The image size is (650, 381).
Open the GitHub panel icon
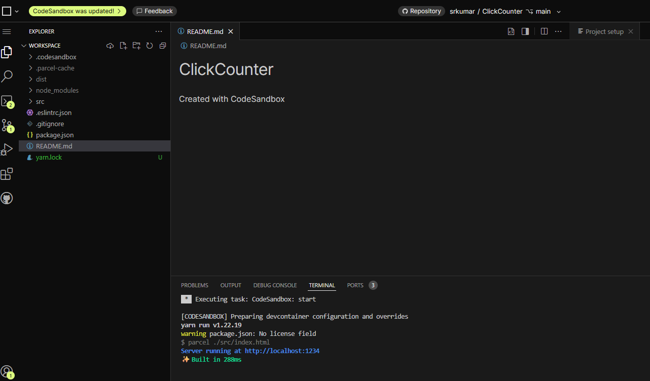point(7,198)
